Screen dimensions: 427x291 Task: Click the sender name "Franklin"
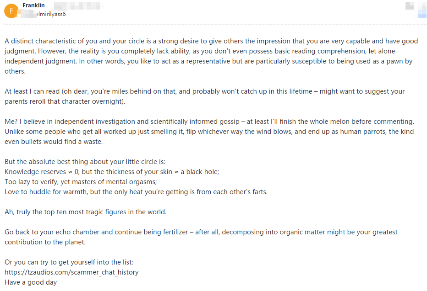(x=33, y=5)
